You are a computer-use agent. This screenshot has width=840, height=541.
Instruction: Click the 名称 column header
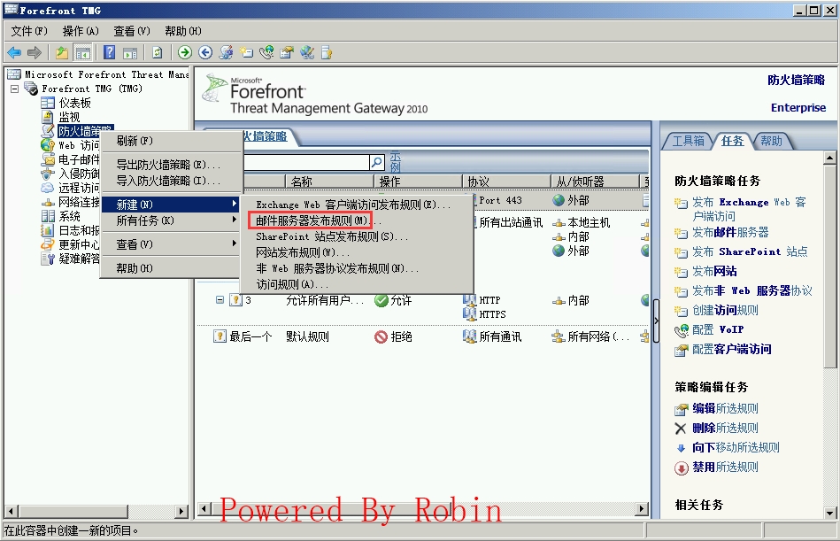(x=329, y=182)
